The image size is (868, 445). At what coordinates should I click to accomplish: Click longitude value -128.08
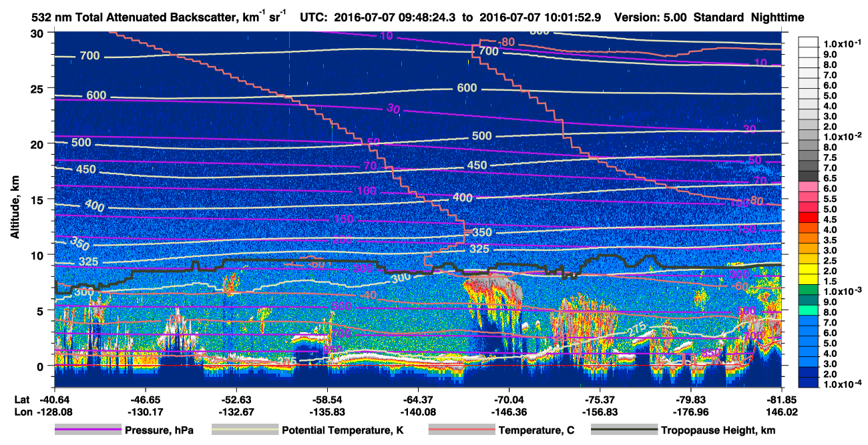53,411
